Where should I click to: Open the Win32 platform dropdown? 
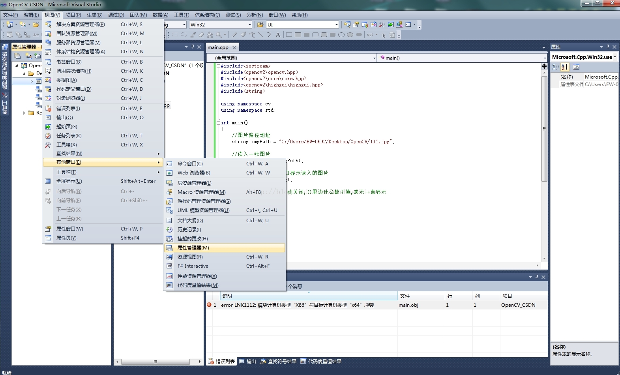pos(249,24)
